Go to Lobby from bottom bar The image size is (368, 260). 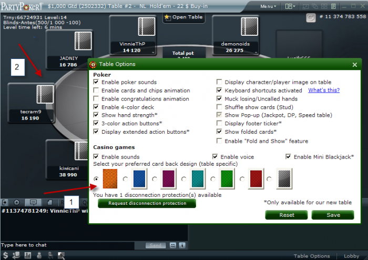coord(351,256)
